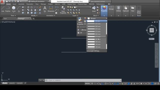Expand the Layers panel

[75, 15]
